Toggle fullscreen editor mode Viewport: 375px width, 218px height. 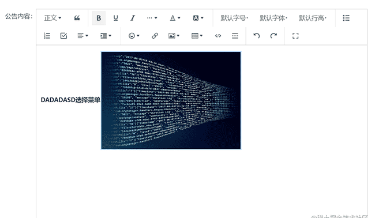click(295, 36)
